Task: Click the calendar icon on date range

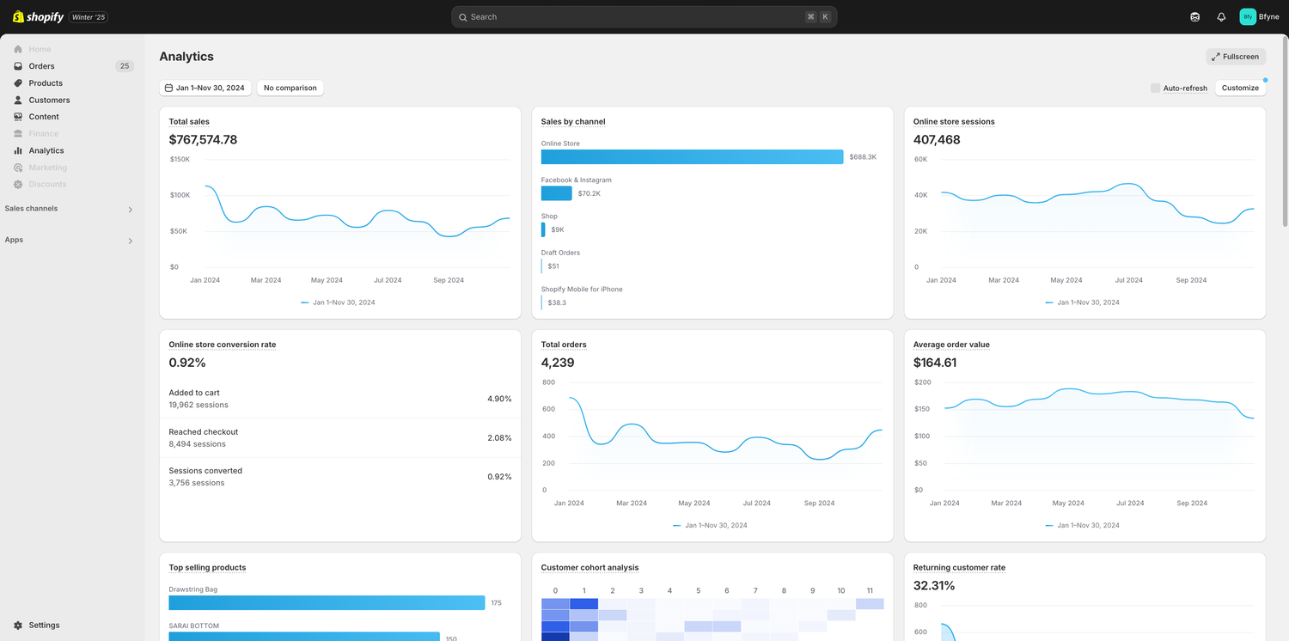Action: coord(168,88)
